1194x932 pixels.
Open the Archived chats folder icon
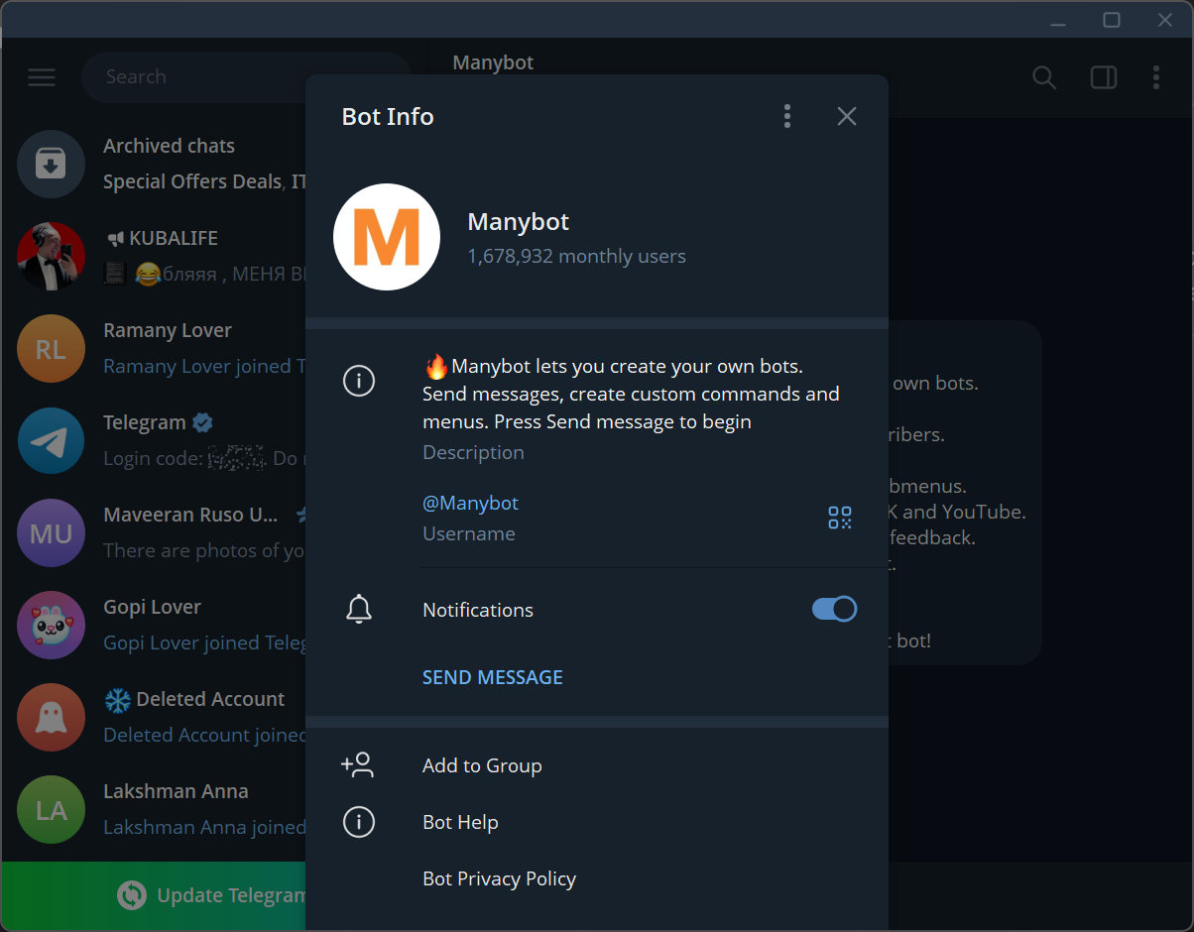click(x=51, y=164)
